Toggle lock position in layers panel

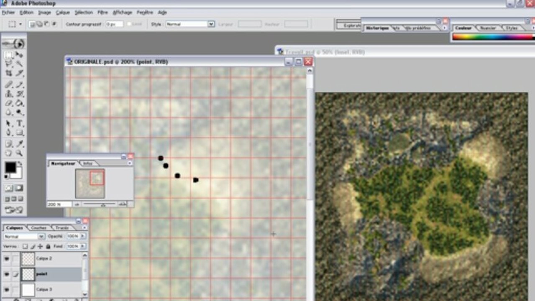(41, 247)
